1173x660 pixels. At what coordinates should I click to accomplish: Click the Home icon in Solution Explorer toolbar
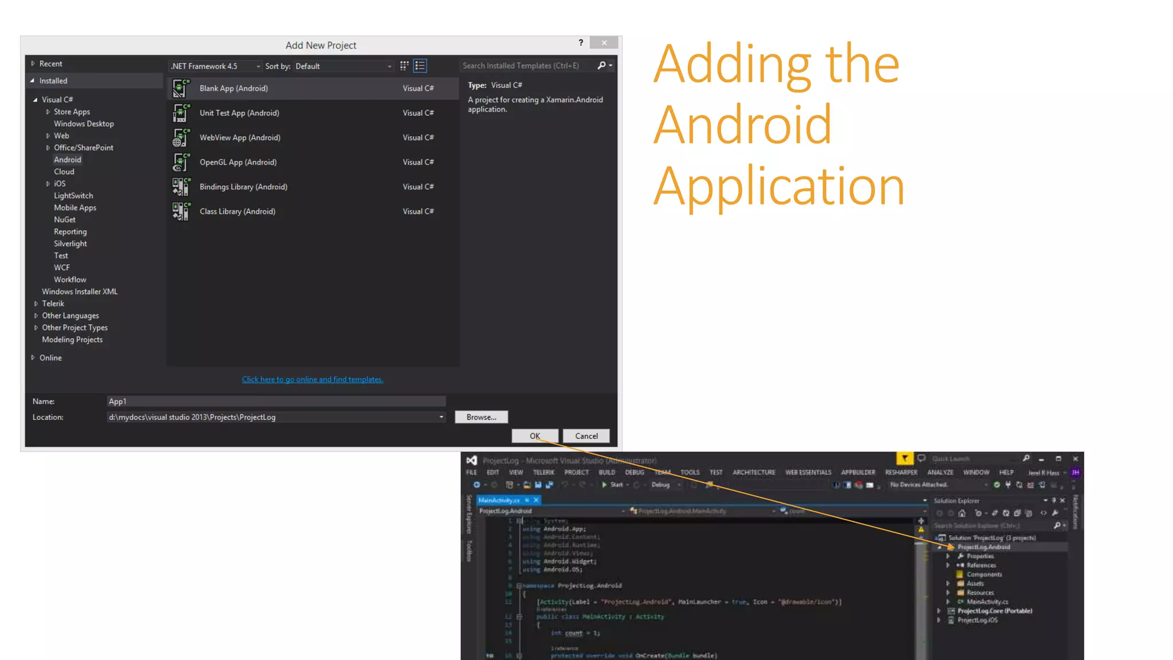click(x=962, y=513)
